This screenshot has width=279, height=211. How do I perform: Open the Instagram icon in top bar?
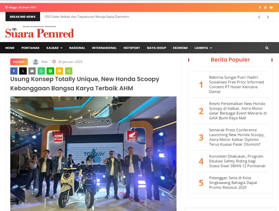click(x=265, y=8)
